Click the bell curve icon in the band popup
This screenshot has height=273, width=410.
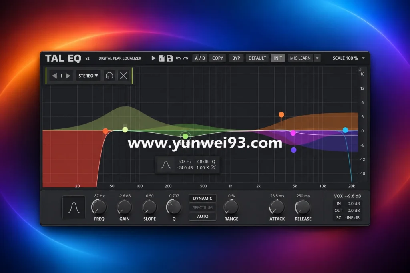tap(166, 165)
